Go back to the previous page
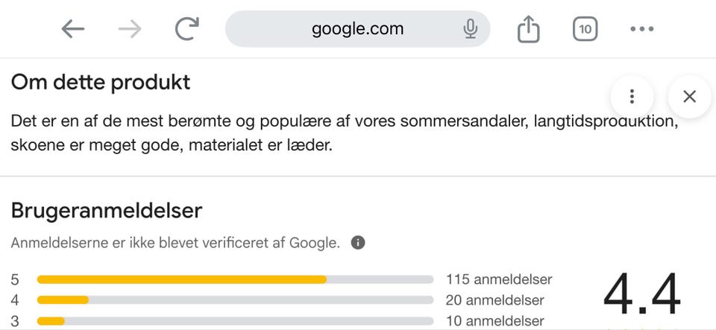716x330 pixels. pyautogui.click(x=73, y=29)
